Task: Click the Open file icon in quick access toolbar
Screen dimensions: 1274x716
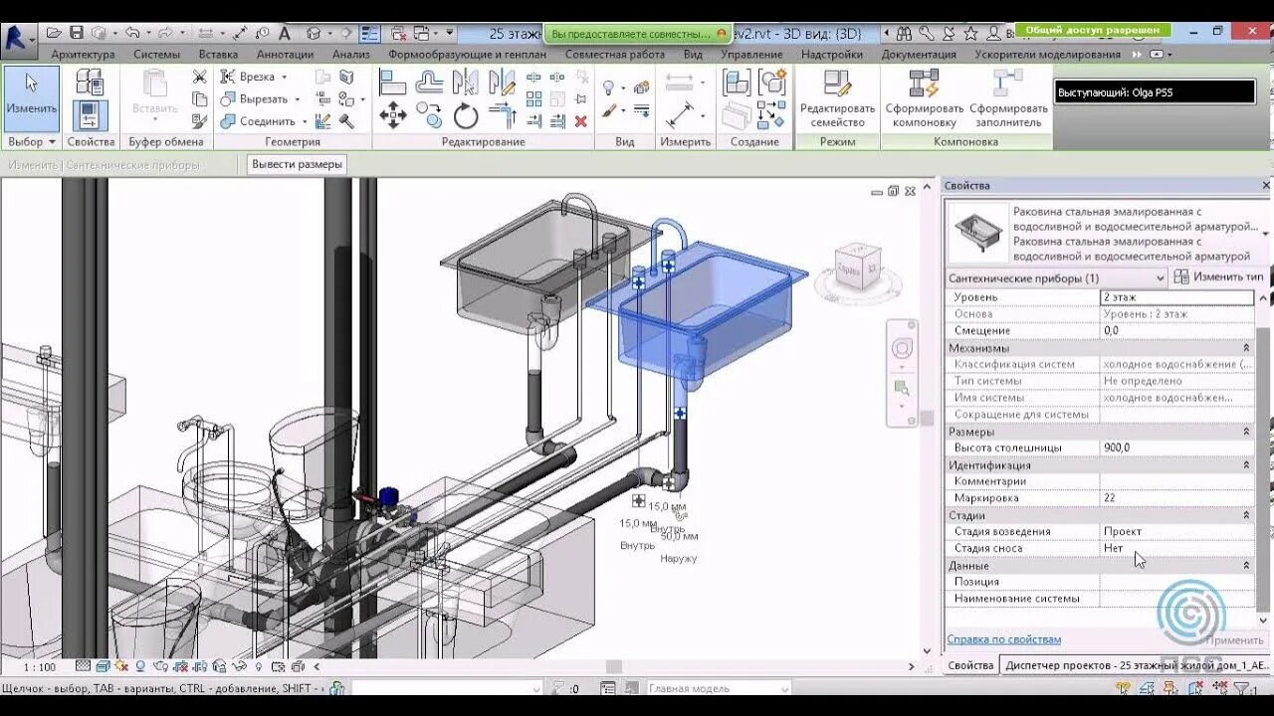Action: coord(54,33)
